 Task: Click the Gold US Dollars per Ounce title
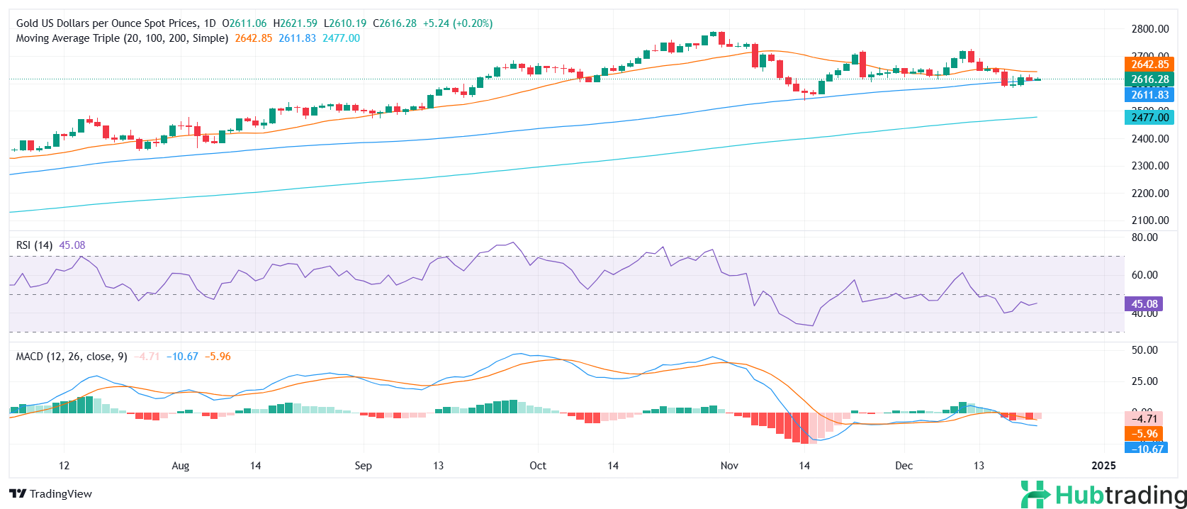tap(106, 23)
